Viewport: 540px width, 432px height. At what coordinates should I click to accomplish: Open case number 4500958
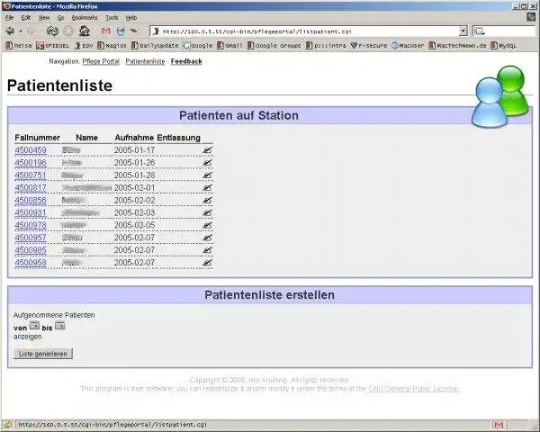pos(31,263)
